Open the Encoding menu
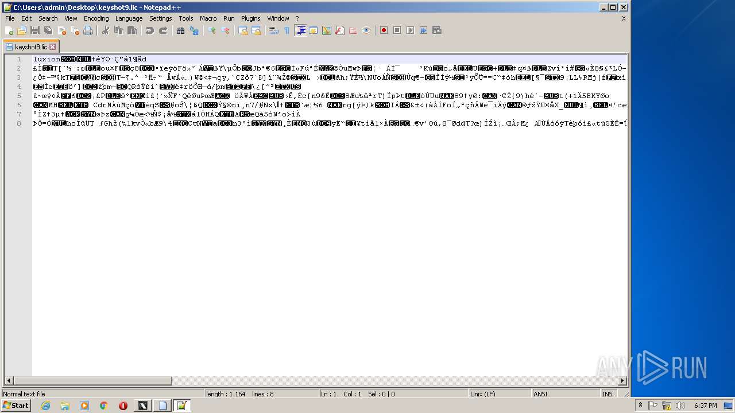 pos(96,18)
